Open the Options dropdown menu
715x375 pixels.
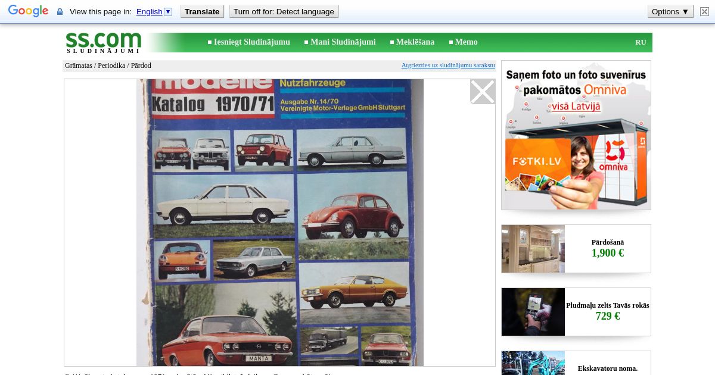[670, 11]
